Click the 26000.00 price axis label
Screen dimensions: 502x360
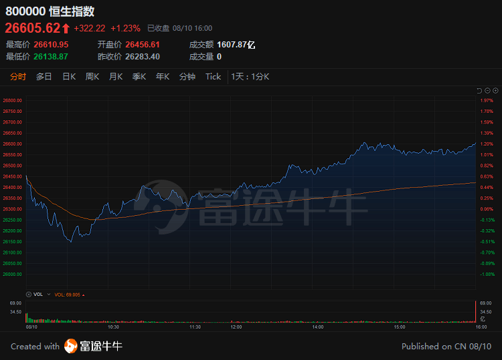[13, 275]
